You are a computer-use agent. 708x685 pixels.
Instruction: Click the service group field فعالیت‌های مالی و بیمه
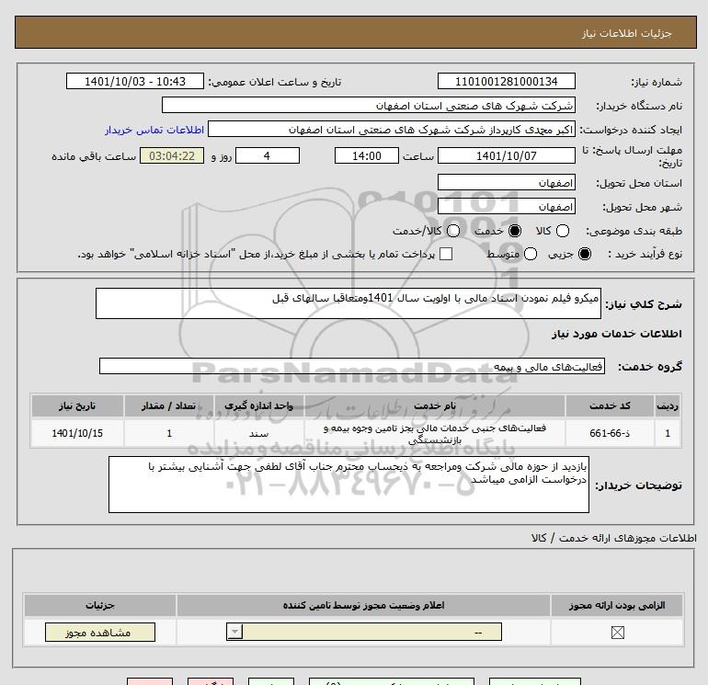coord(352,366)
